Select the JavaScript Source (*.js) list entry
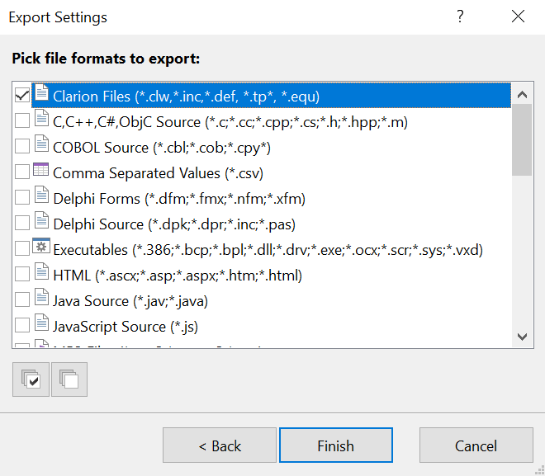The height and width of the screenshot is (476, 545). 125,327
